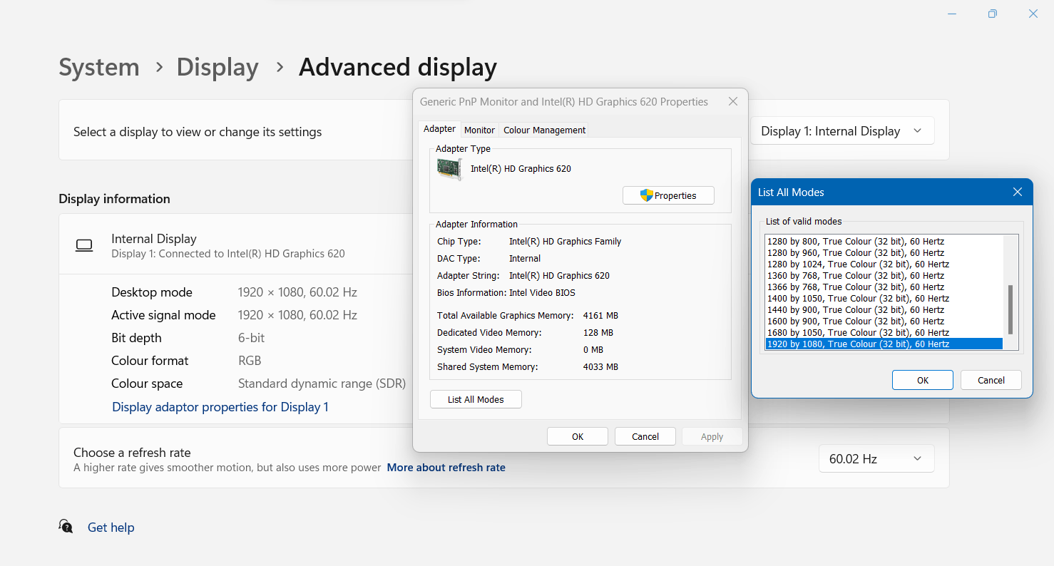
Task: Close the List All Modes dialog
Action: click(x=1018, y=192)
